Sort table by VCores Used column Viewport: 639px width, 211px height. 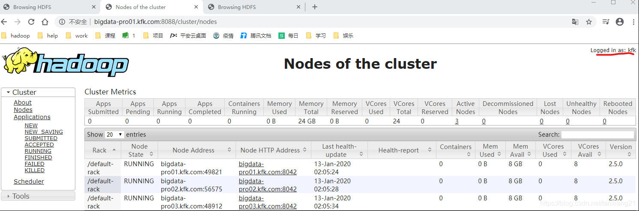pos(553,150)
